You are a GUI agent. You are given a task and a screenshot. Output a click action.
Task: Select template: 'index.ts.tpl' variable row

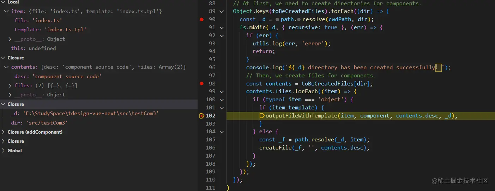(99, 30)
